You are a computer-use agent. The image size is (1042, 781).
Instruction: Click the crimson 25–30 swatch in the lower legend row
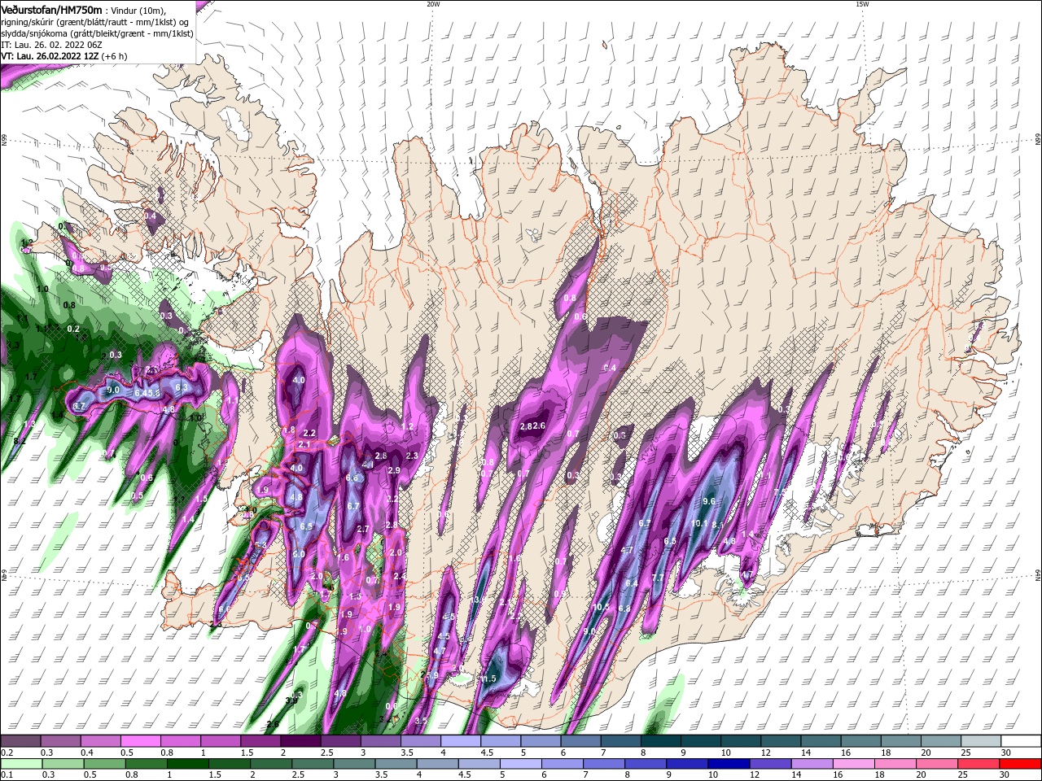pyautogui.click(x=980, y=764)
